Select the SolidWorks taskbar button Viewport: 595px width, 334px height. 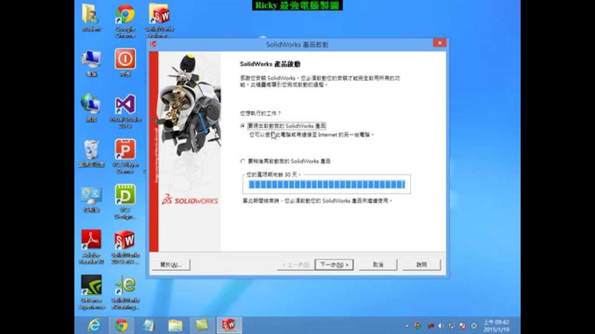click(x=229, y=325)
